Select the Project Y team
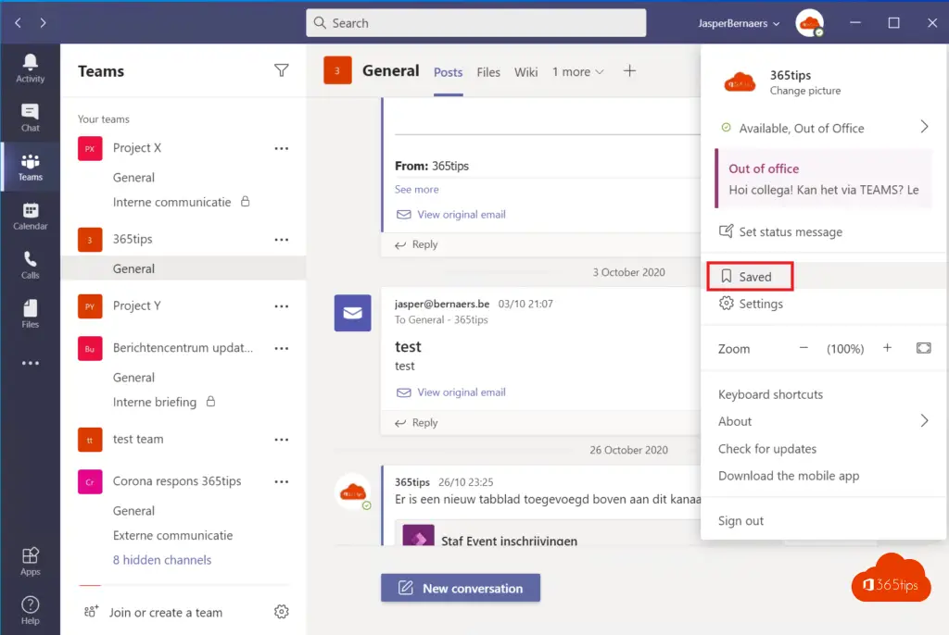Image resolution: width=949 pixels, height=635 pixels. 137,306
